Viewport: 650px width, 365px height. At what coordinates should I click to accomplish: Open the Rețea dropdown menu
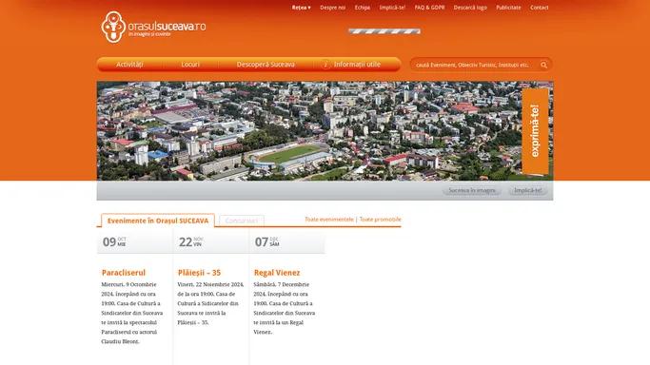301,8
